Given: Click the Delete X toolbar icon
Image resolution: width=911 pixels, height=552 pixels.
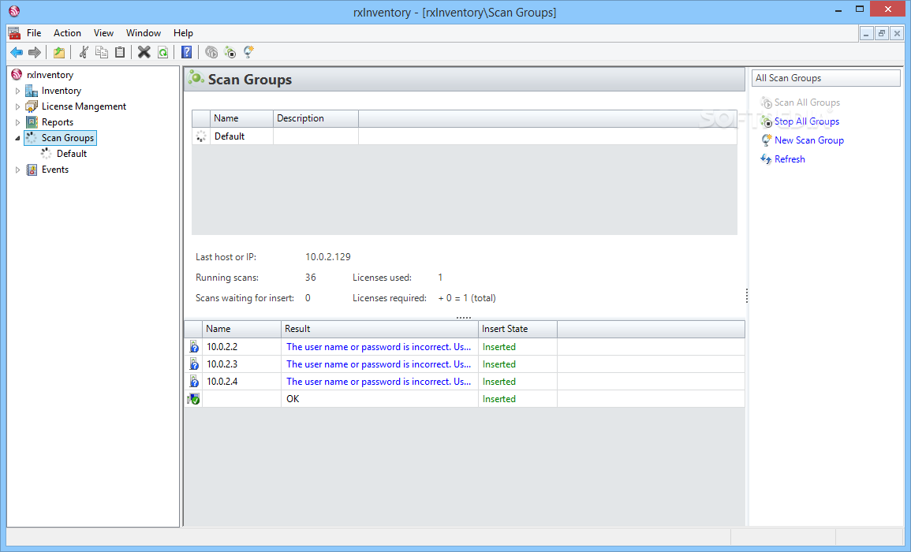Looking at the screenshot, I should (144, 52).
